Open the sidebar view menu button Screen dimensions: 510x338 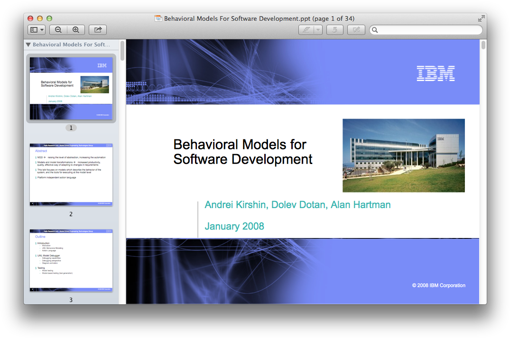[x=37, y=30]
